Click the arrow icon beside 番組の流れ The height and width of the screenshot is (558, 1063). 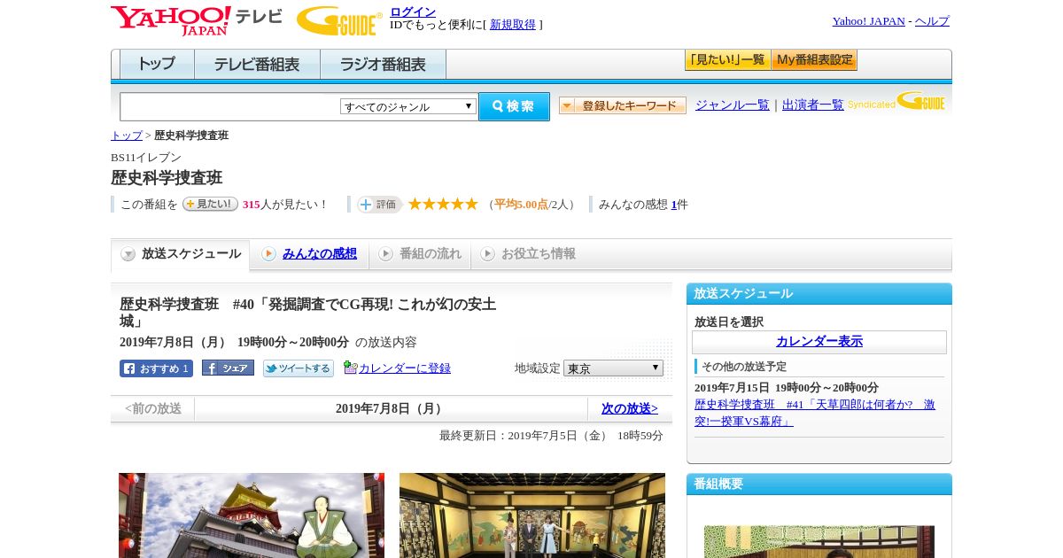385,254
